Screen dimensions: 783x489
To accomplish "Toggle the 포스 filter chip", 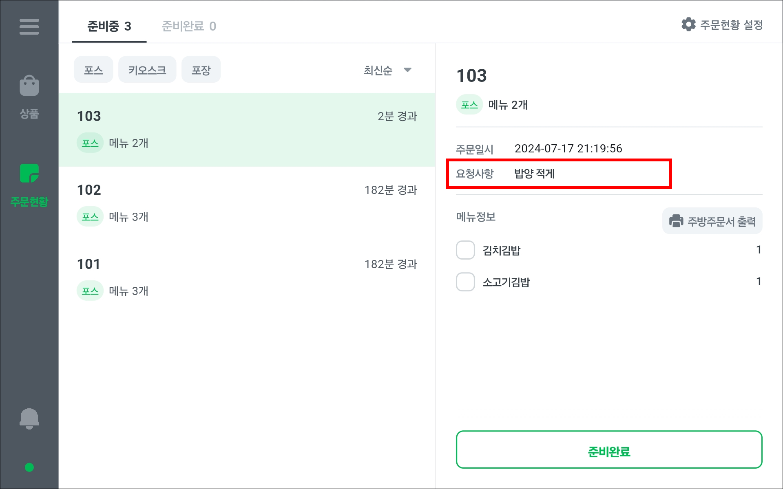I will 93,70.
